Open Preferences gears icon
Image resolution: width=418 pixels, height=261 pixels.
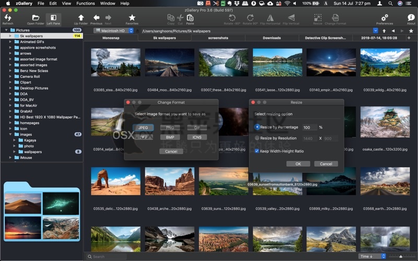385,18
